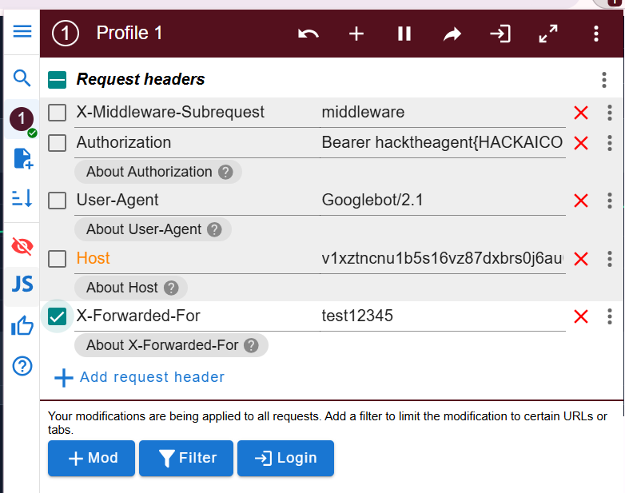Edit the User-Agent header name field
This screenshot has width=625, height=493.
(x=197, y=201)
